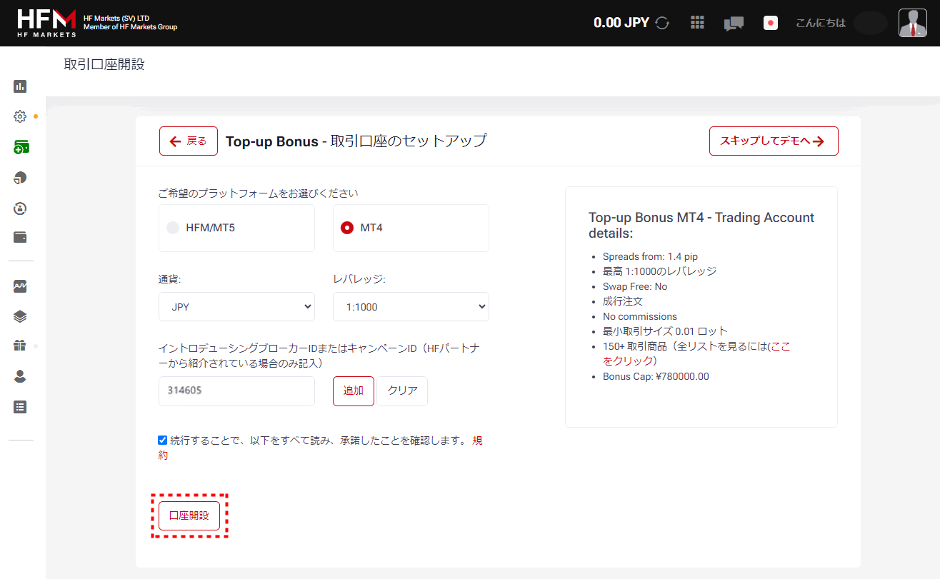Click the 通貨: label

(x=170, y=279)
